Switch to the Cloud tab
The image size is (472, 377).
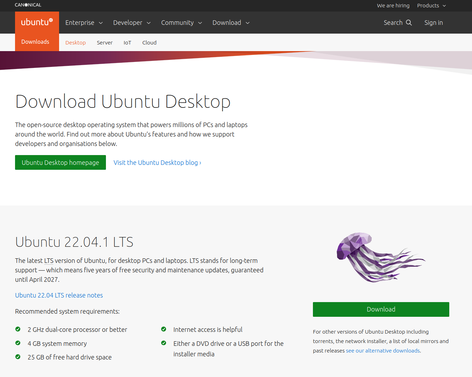click(149, 43)
